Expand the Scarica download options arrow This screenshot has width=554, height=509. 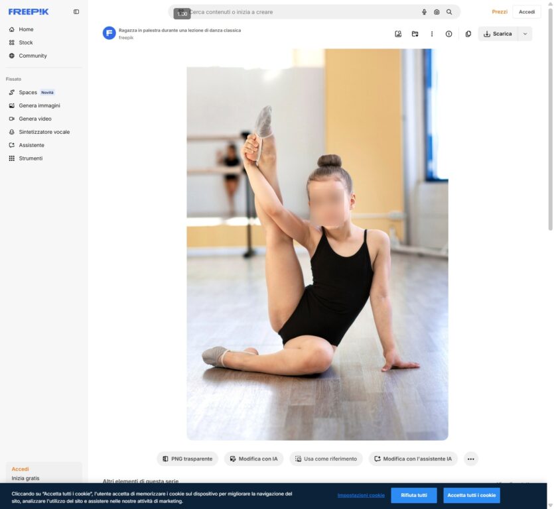pos(525,34)
